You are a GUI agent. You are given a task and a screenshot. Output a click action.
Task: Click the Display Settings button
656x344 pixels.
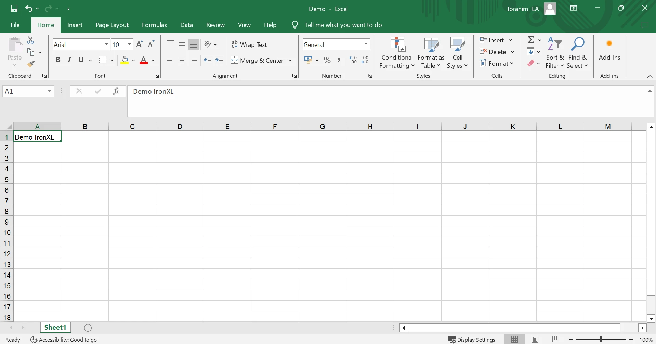coord(472,340)
